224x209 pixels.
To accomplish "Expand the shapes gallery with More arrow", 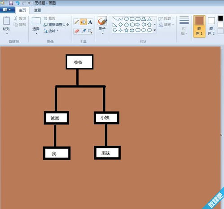I will click(x=155, y=30).
